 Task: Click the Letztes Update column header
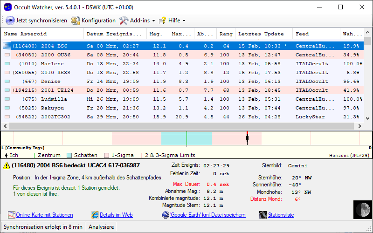[x=264, y=34]
